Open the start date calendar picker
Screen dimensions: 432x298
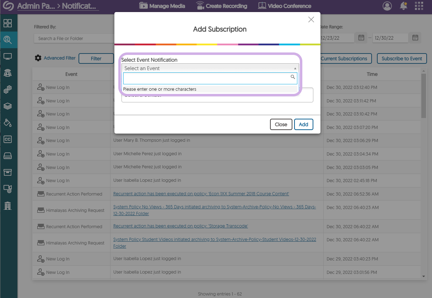pyautogui.click(x=361, y=38)
